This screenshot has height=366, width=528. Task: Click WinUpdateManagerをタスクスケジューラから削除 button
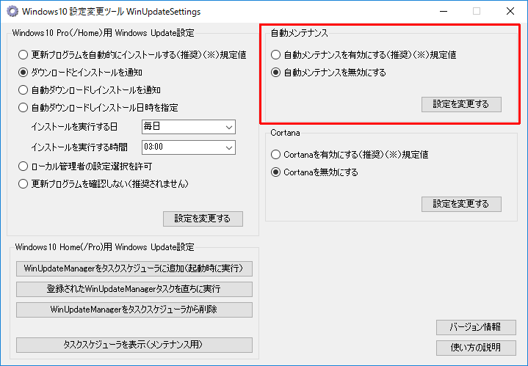[x=134, y=310]
